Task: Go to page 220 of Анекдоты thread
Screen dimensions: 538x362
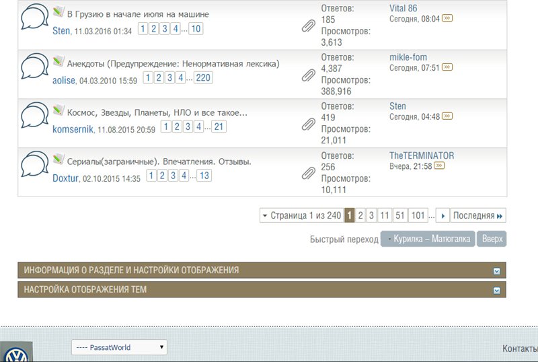Action: [x=203, y=77]
